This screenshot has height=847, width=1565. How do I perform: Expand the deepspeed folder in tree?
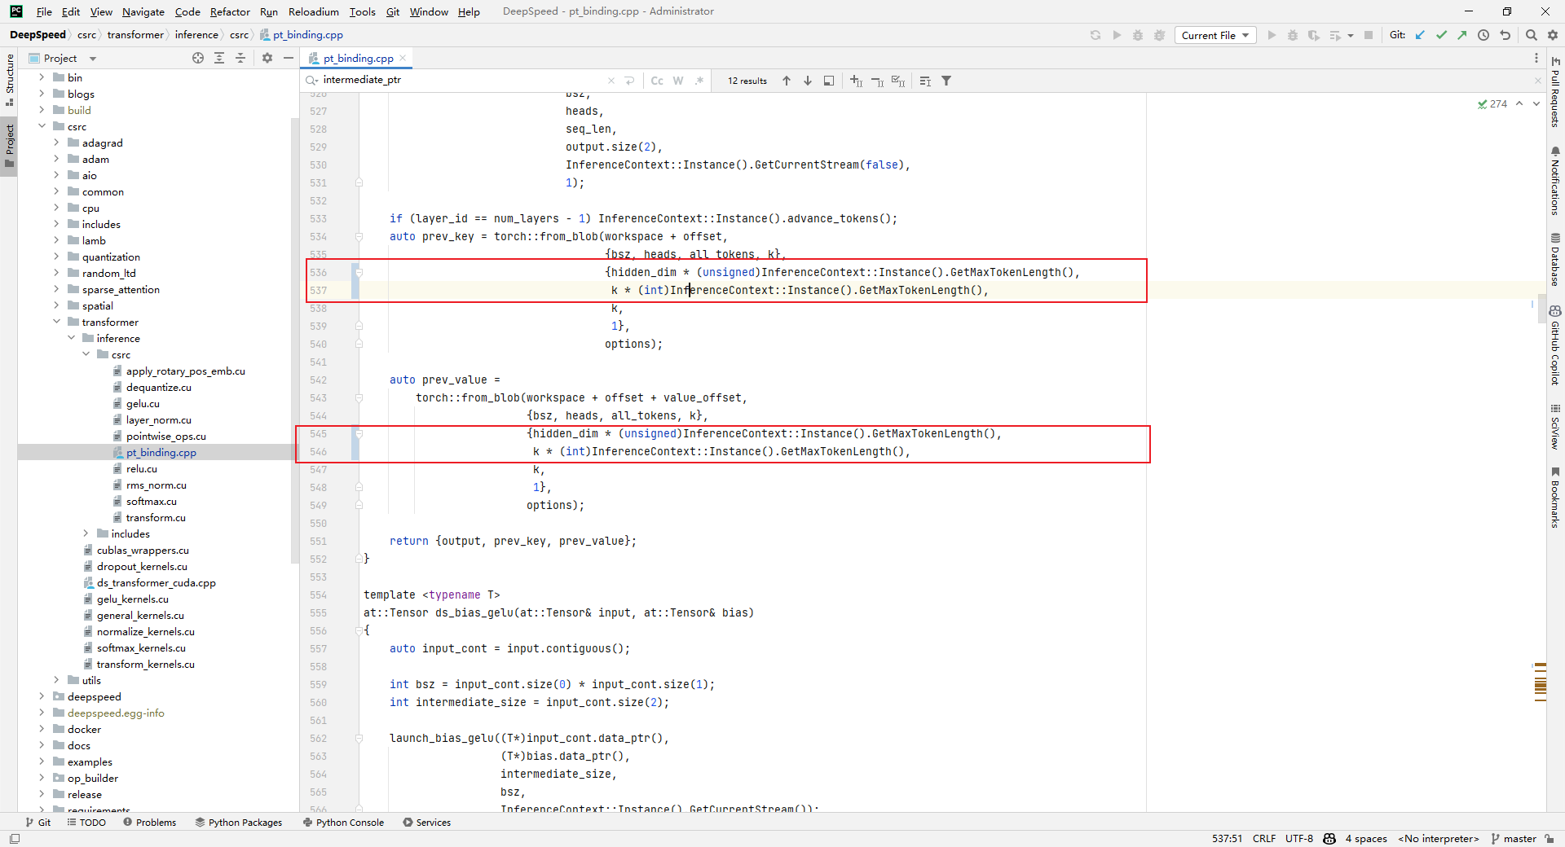[42, 696]
